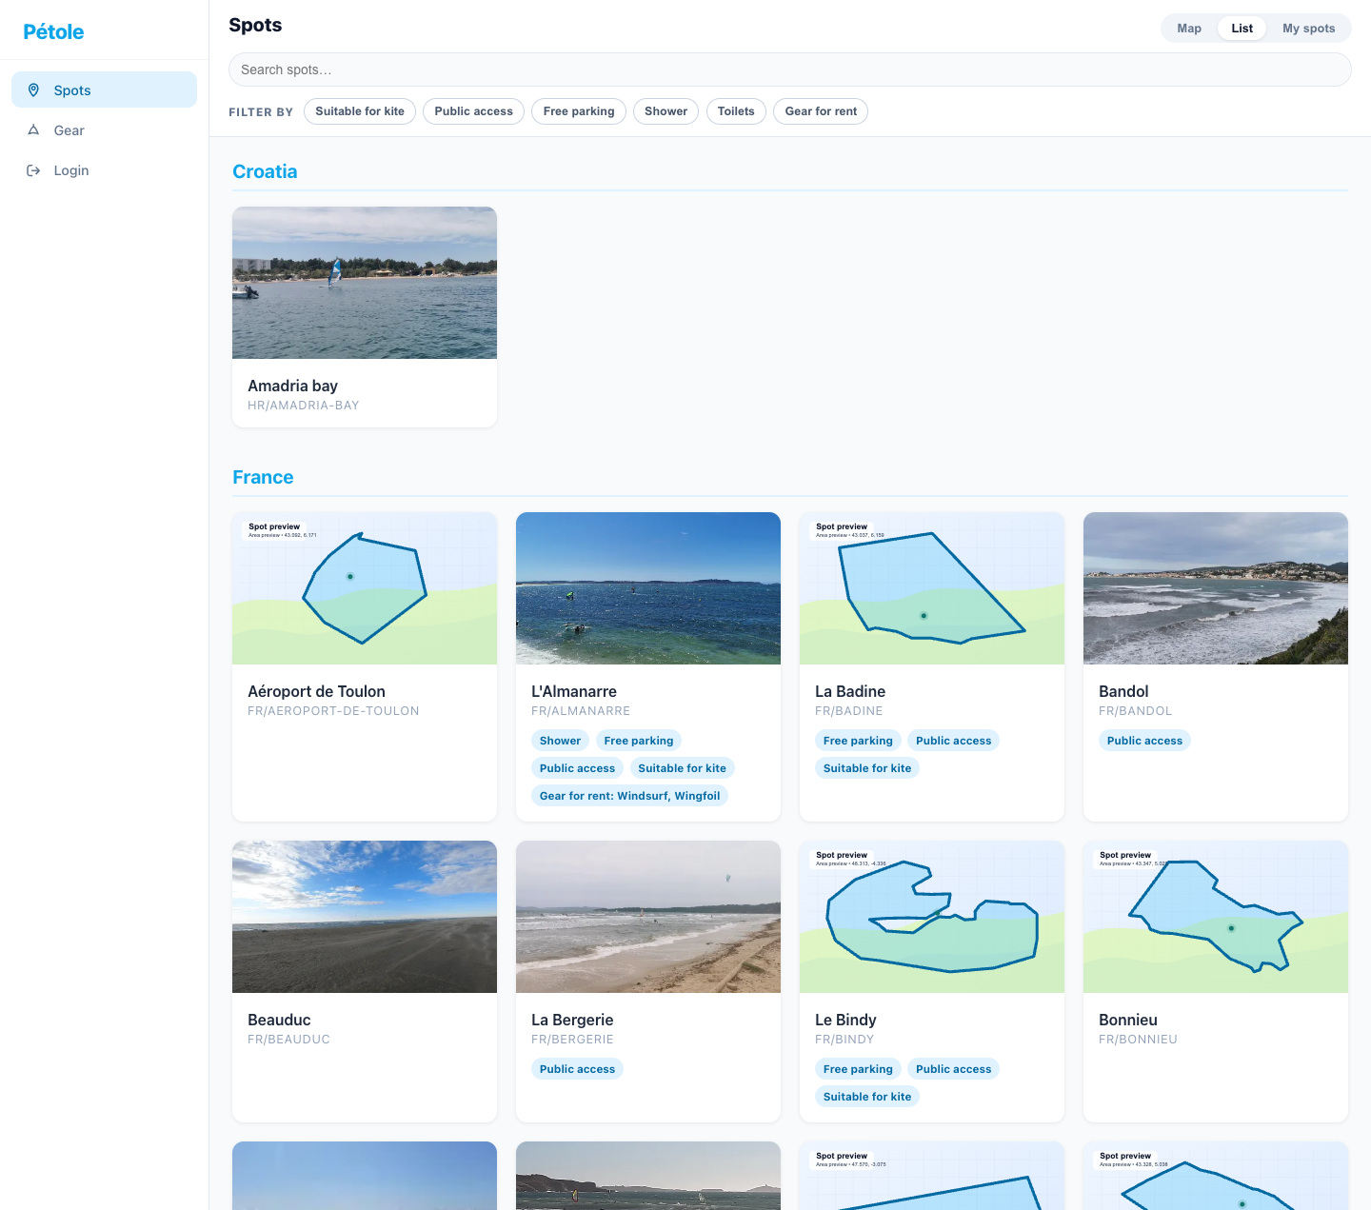Click the FR/BANDOL slug text

[1135, 711]
